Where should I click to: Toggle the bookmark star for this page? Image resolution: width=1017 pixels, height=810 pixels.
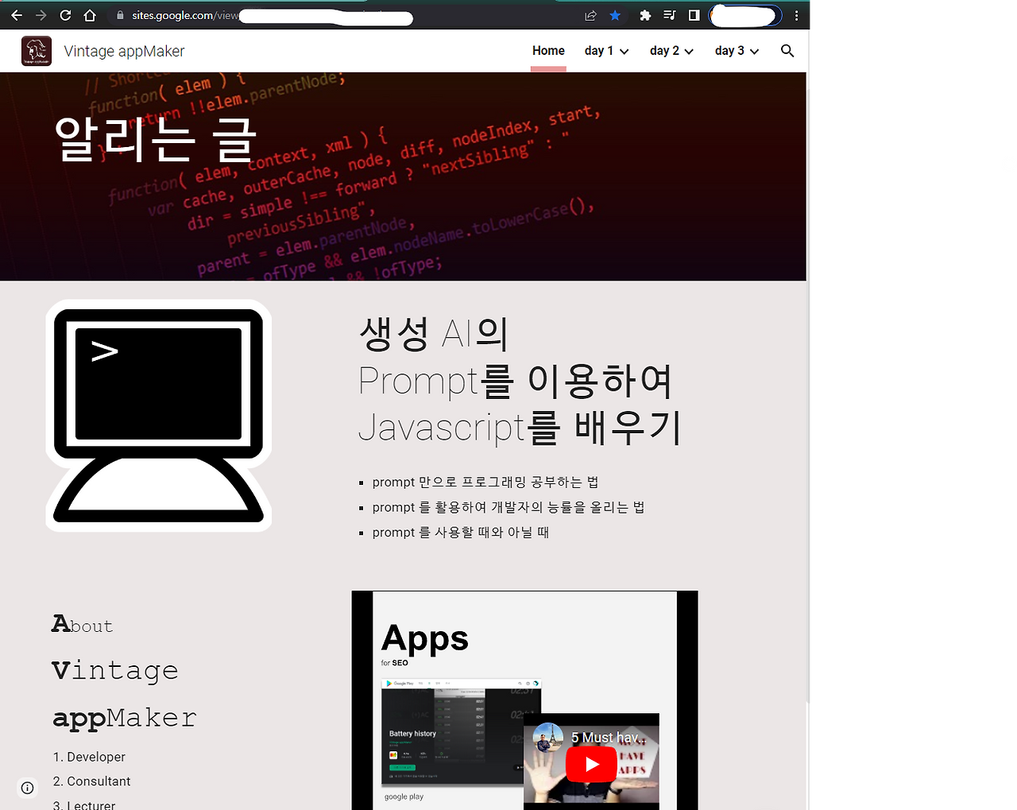615,15
